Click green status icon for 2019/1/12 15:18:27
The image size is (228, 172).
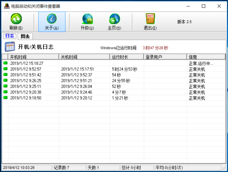(5, 63)
